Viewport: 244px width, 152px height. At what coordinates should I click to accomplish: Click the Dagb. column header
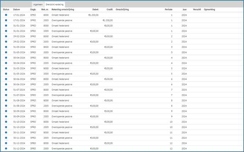(33, 10)
